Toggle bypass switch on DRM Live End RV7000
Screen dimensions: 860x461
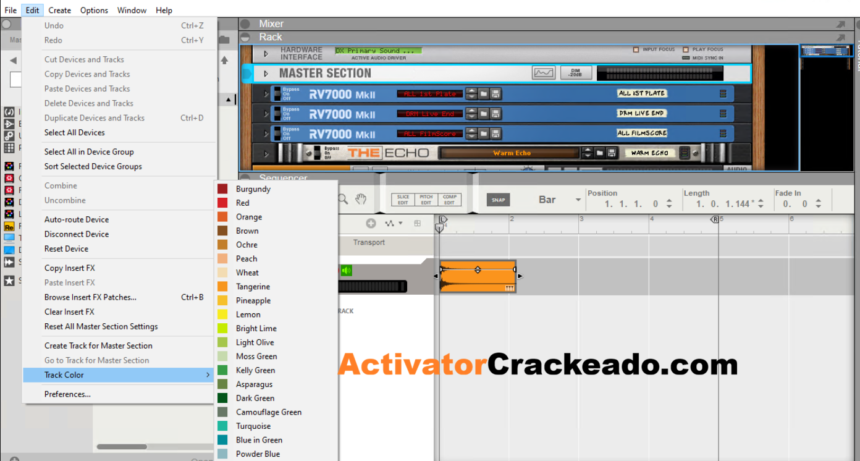tap(276, 114)
